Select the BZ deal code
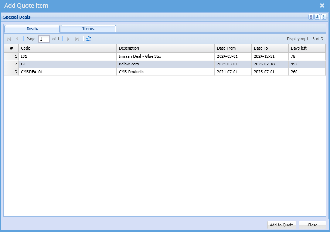This screenshot has width=330, height=232. pos(23,64)
